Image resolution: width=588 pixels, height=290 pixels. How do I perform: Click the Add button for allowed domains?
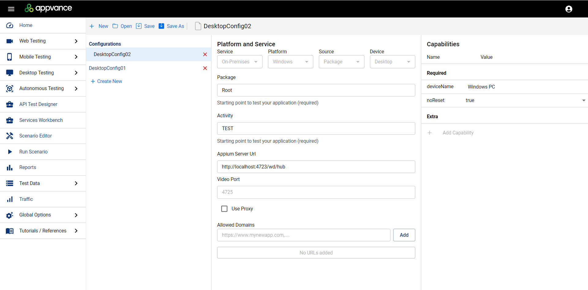click(x=404, y=235)
